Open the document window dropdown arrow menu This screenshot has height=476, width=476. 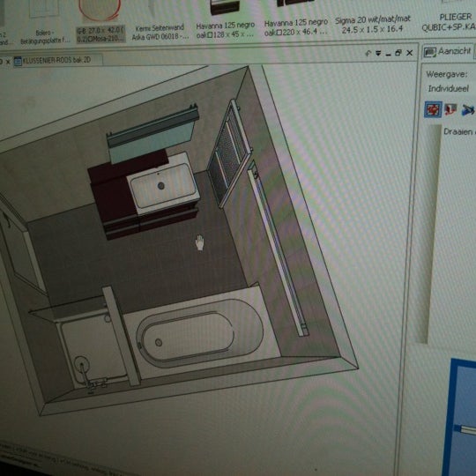coord(378,53)
